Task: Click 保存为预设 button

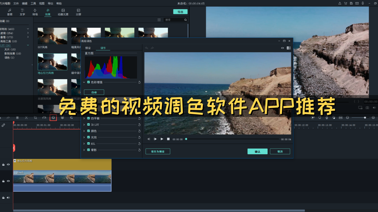Action: tap(158, 151)
